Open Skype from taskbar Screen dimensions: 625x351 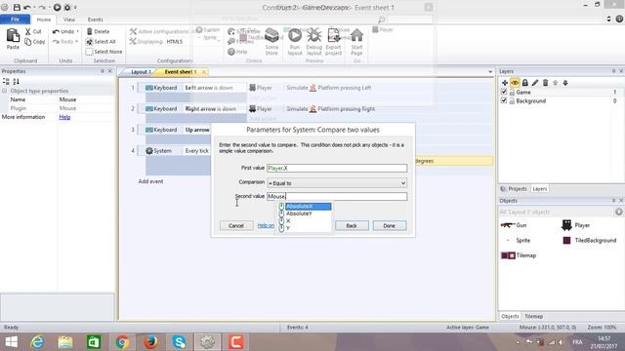coord(179,342)
